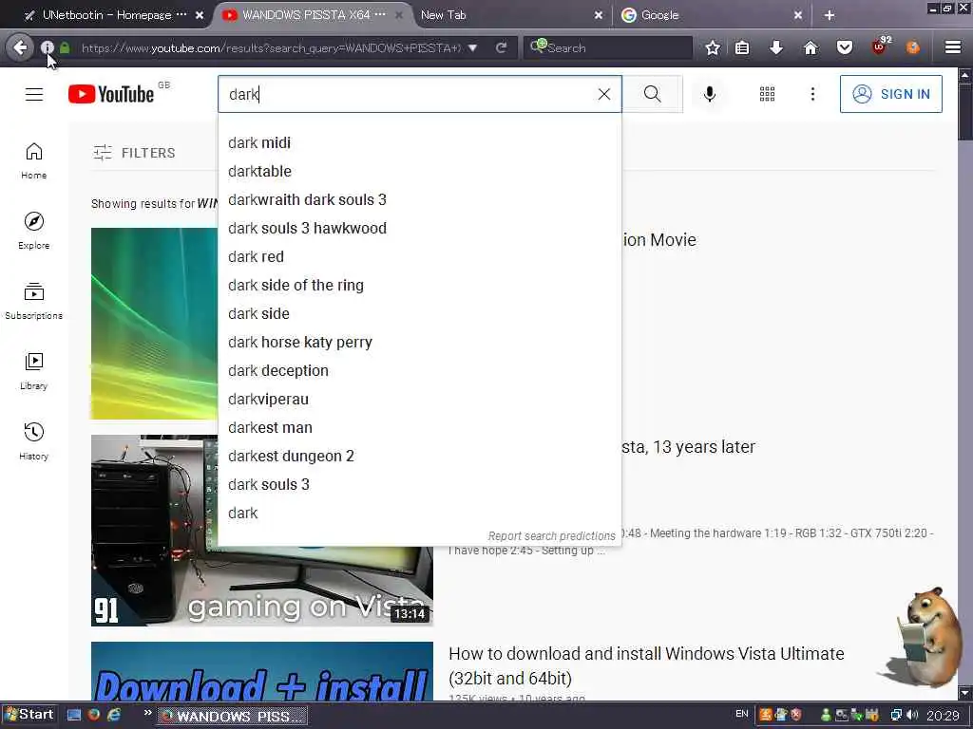Choose suggestion 'dark souls 3 hawkwood'
Screen dimensions: 973x729
click(x=419, y=229)
